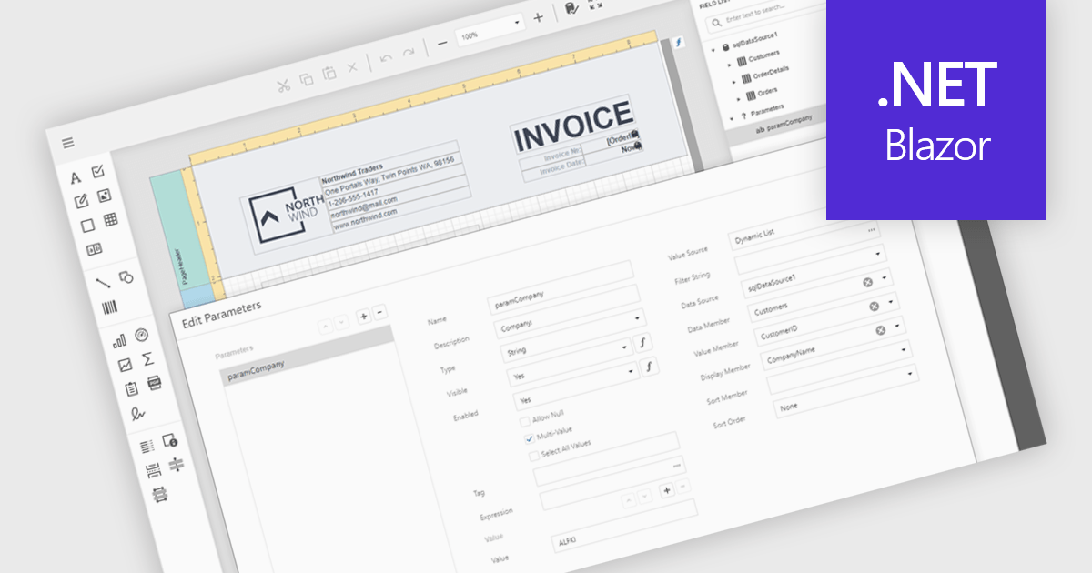Screen dimensions: 1092x573
Task: Expand the Customers table node
Action: (730, 64)
